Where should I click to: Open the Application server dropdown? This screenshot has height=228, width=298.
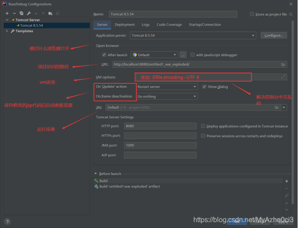pos(193,35)
